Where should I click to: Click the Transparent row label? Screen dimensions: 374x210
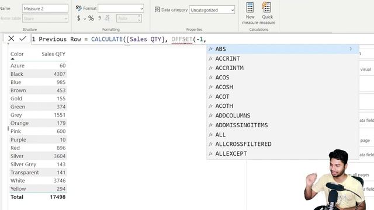click(25, 173)
